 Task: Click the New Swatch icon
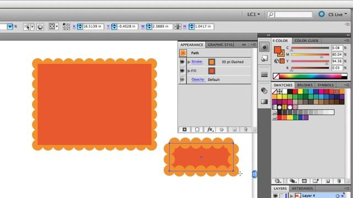[328, 181]
